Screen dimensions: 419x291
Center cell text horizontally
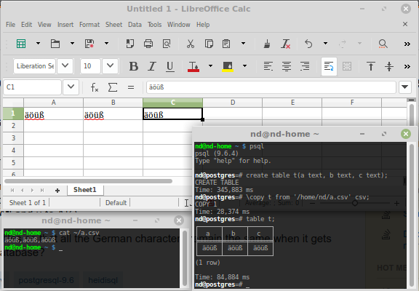click(x=287, y=66)
